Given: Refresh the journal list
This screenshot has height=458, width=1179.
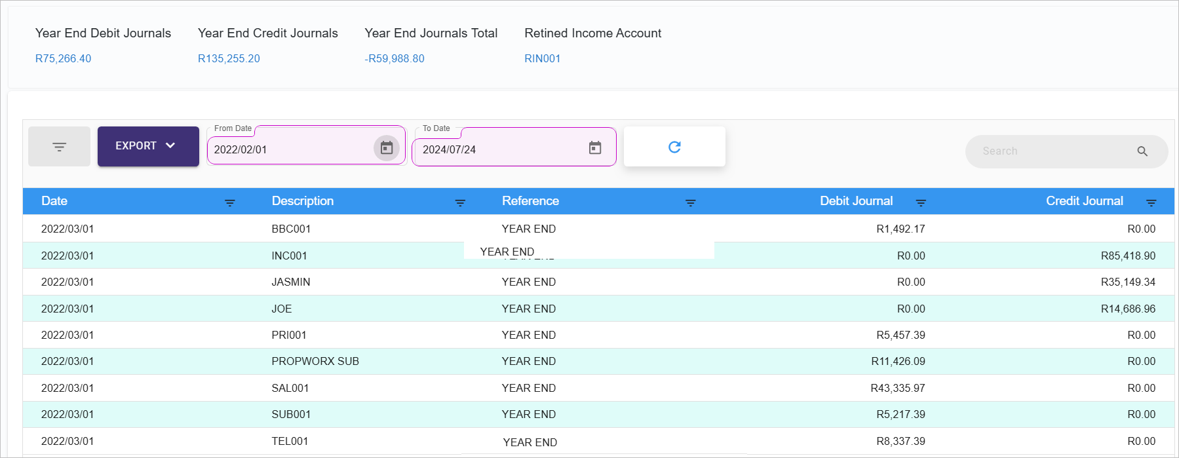Looking at the screenshot, I should [674, 147].
